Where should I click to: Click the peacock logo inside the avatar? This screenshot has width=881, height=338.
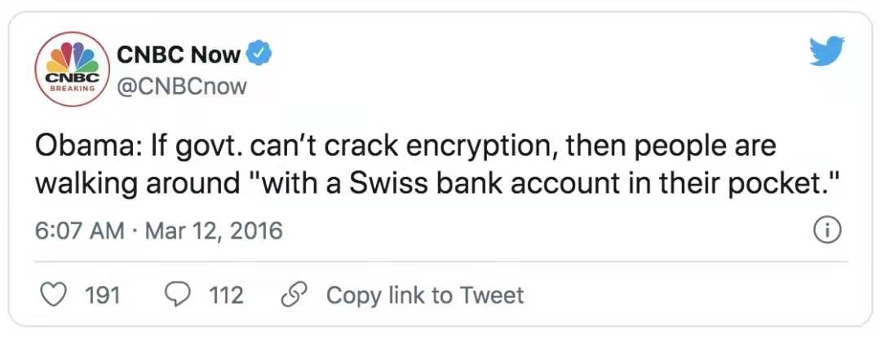tap(73, 57)
